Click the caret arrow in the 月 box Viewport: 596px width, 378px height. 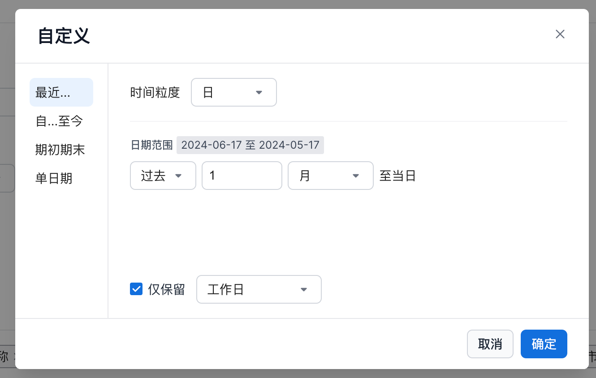(x=356, y=176)
